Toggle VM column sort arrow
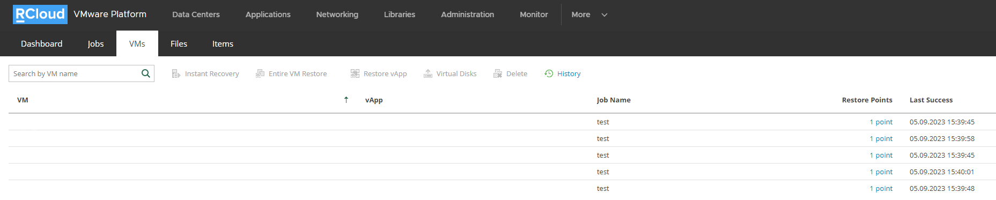996x200 pixels. click(346, 100)
